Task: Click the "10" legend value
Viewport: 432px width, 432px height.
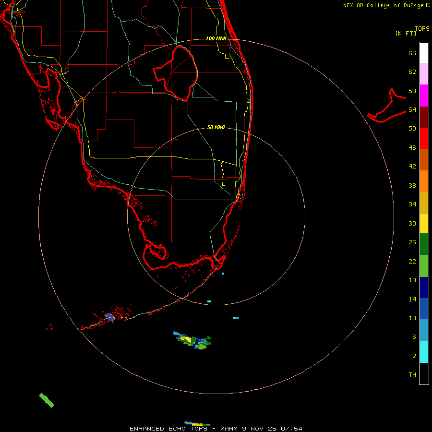Action: (x=412, y=318)
